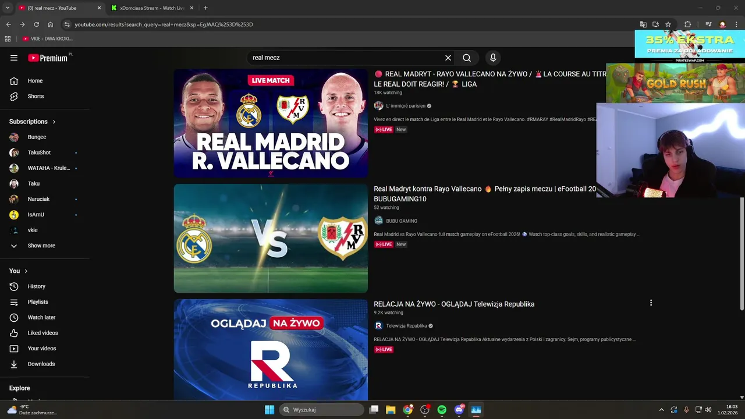Viewport: 745px width, 419px height.
Task: Open the RELACJA NA ŻYWO video title
Action: [x=454, y=304]
